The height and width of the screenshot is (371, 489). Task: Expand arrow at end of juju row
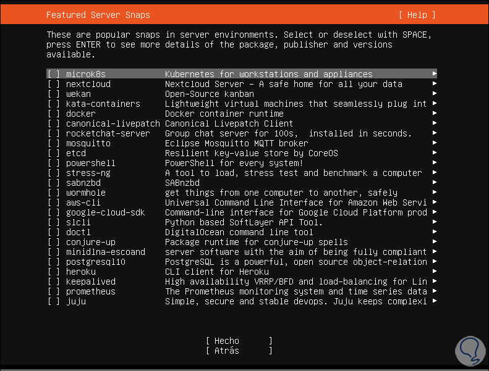point(435,301)
